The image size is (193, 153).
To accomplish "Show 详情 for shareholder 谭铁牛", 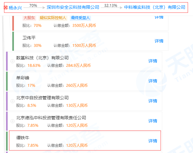I will pos(153,141).
